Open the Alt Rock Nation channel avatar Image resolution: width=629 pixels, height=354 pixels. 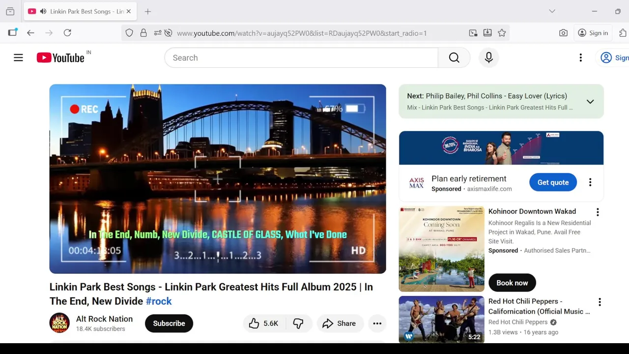coord(59,323)
